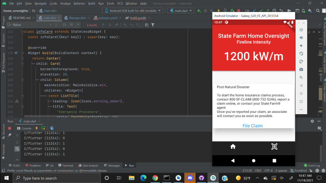Viewport: 326px width, 183px height.
Task: Open File Explorer from taskbar
Action: tap(132, 178)
